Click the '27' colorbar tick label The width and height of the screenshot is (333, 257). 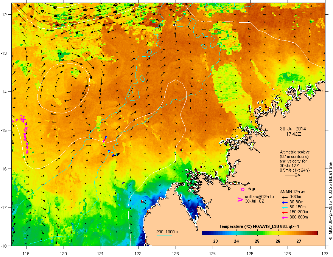point(299,241)
